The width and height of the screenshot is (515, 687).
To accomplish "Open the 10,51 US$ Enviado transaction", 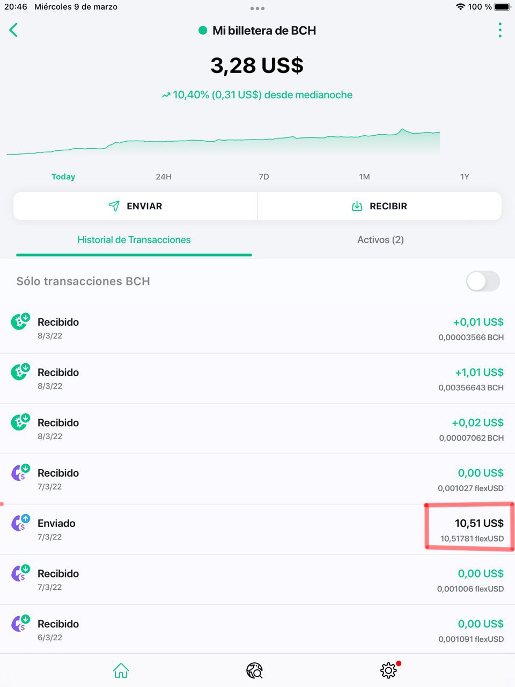I will click(x=257, y=529).
